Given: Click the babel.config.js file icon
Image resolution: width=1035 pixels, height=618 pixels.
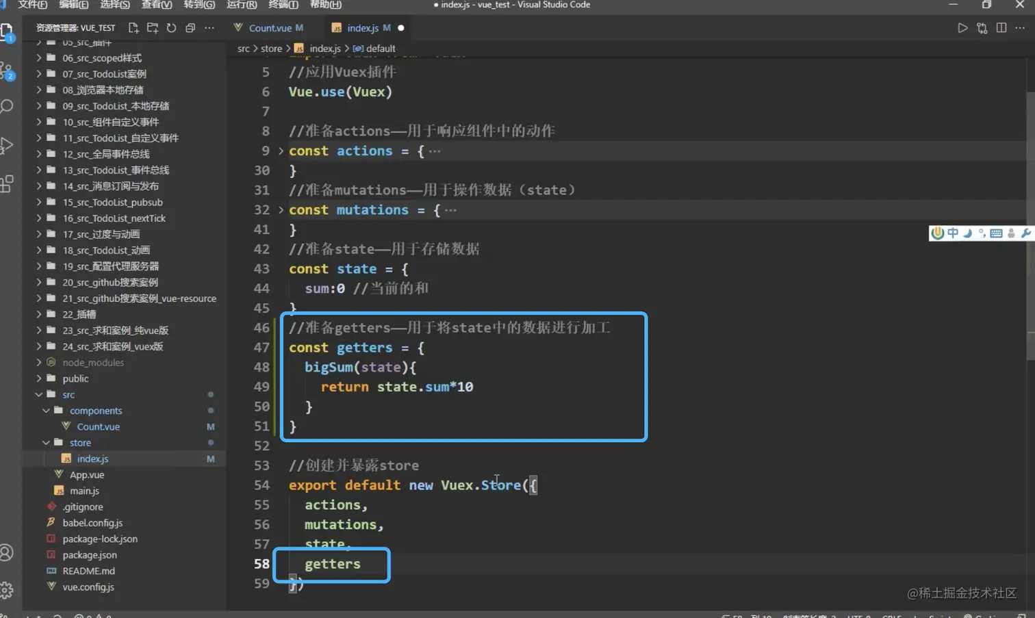Looking at the screenshot, I should [51, 522].
